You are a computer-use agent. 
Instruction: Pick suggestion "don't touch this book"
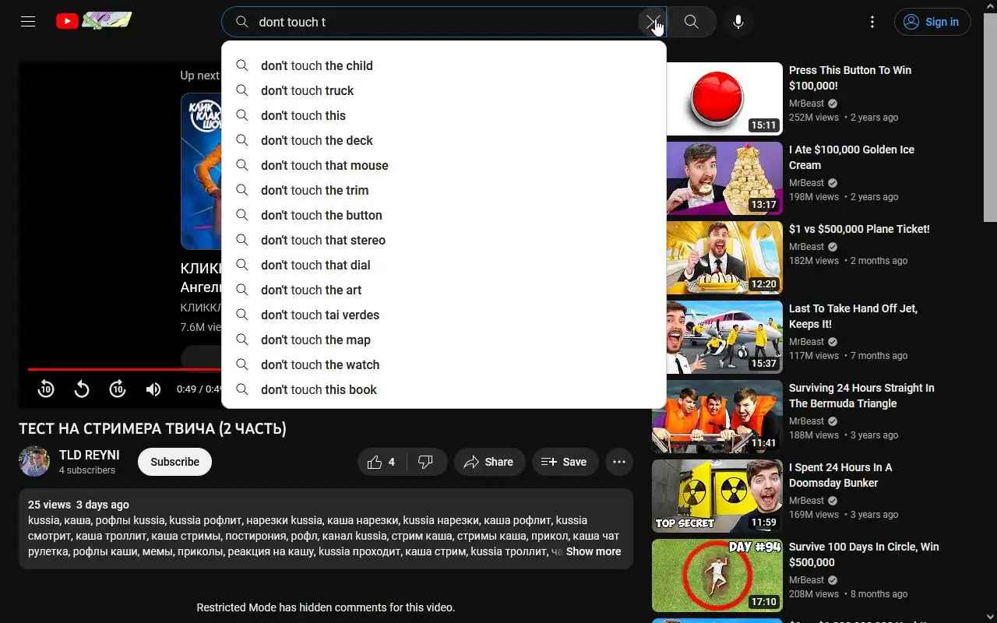click(x=444, y=389)
